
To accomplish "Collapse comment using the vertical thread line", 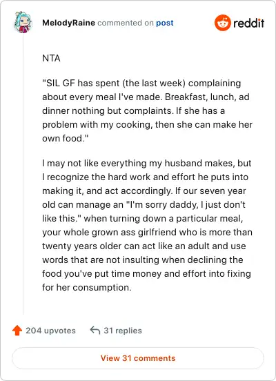I will pyautogui.click(x=23, y=174).
